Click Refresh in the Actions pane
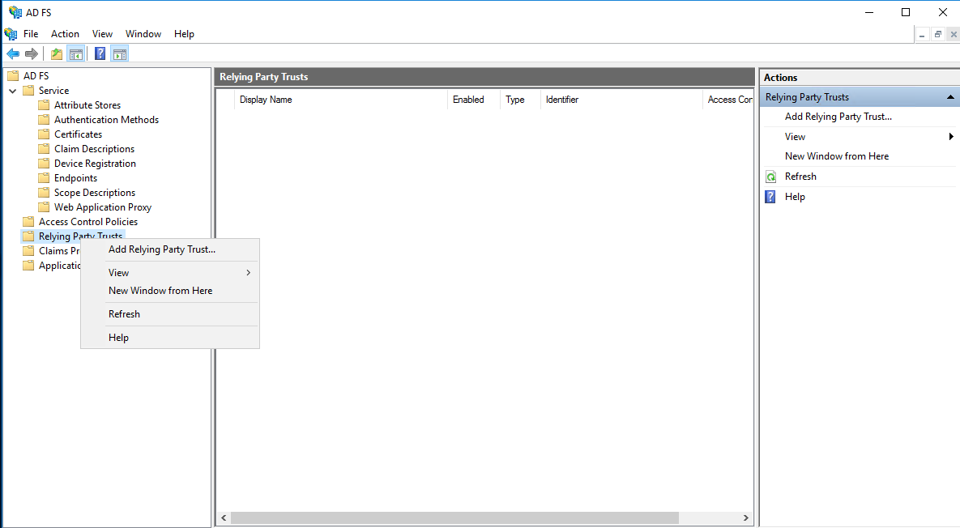 pyautogui.click(x=800, y=177)
